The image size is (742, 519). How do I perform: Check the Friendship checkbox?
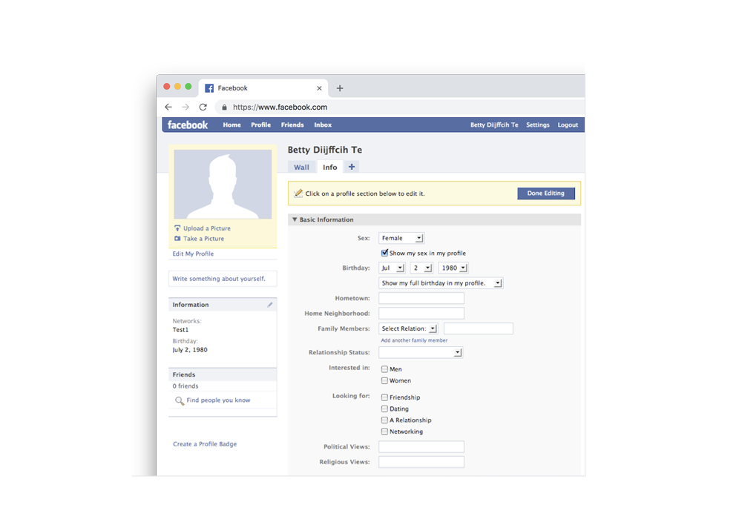[x=384, y=397]
